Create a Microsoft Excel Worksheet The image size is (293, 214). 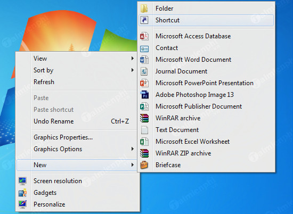click(206, 142)
